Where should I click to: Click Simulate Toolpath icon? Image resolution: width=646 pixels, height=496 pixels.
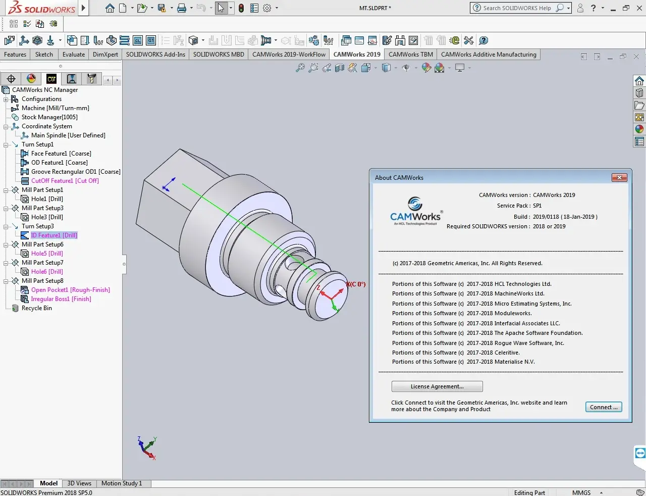(x=112, y=40)
